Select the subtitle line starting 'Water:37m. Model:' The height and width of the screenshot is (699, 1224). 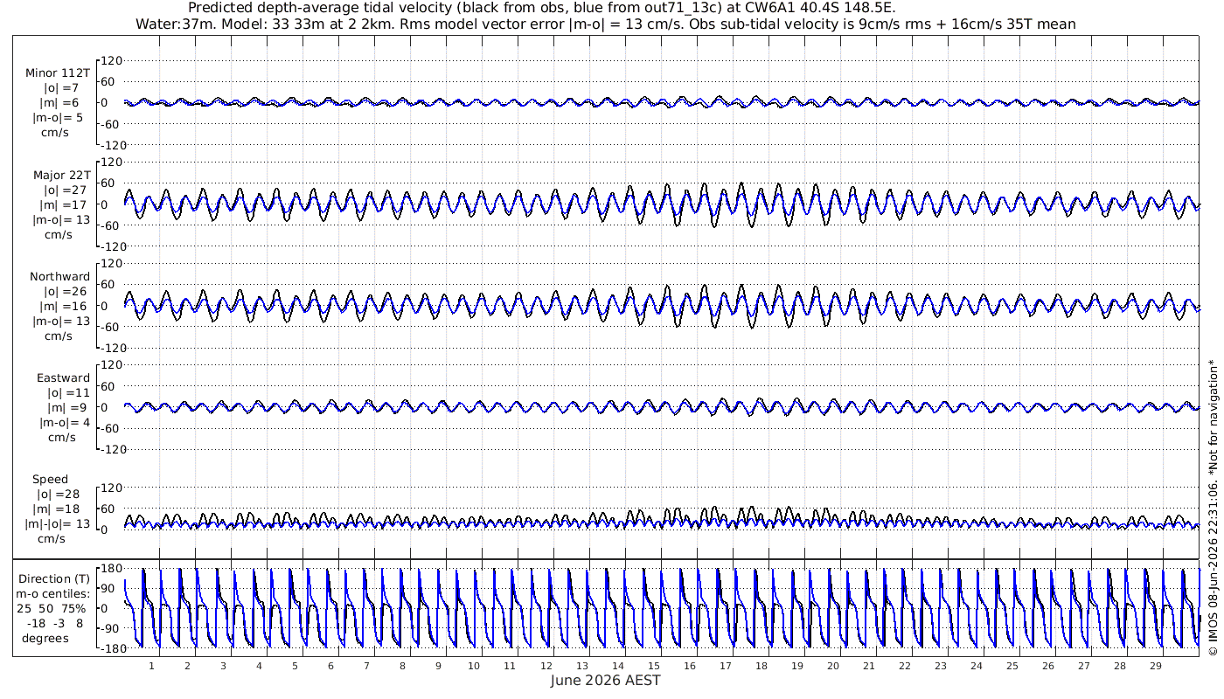click(x=606, y=24)
